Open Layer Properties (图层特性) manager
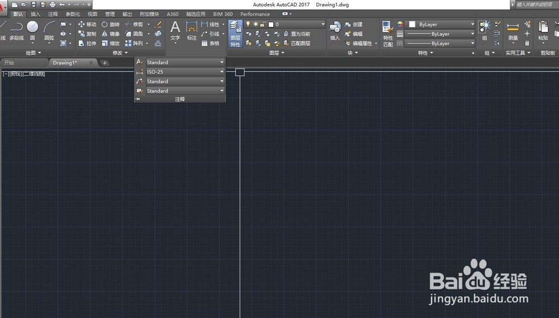 click(x=235, y=34)
